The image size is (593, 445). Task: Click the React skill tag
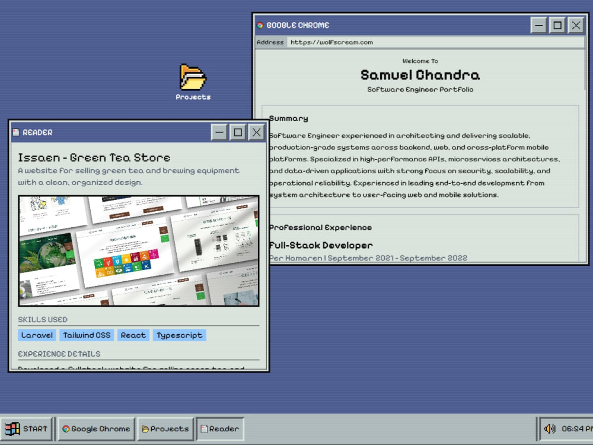pos(133,335)
